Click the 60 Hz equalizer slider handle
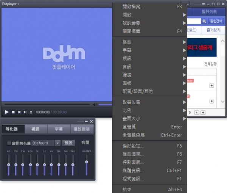Screen dimensions: 227x193 (x=9, y=165)
